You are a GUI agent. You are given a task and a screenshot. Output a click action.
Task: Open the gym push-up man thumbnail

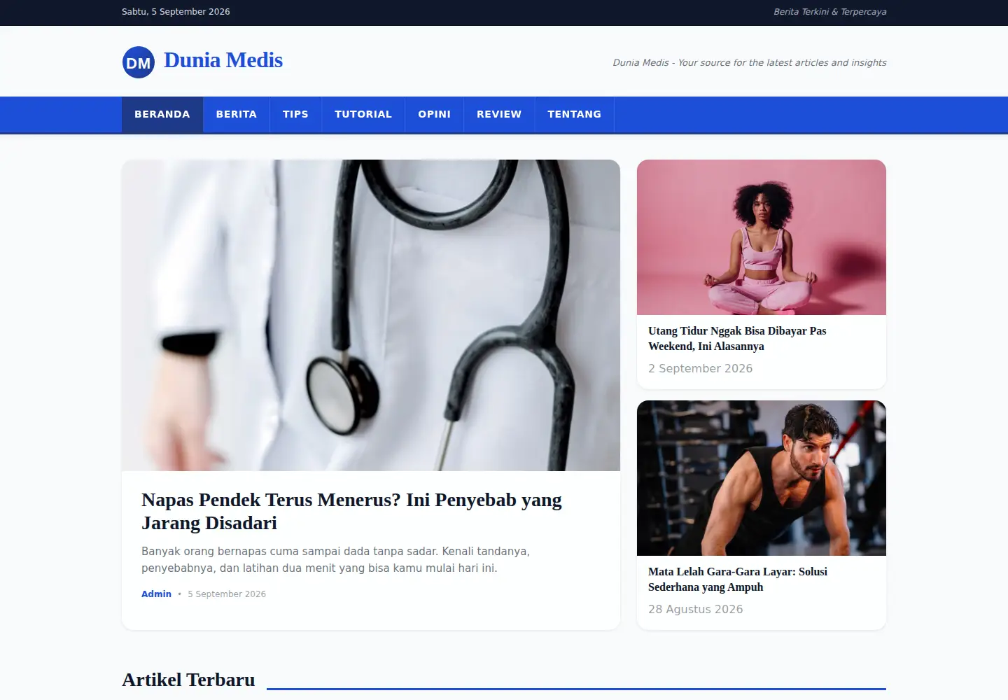pos(762,478)
